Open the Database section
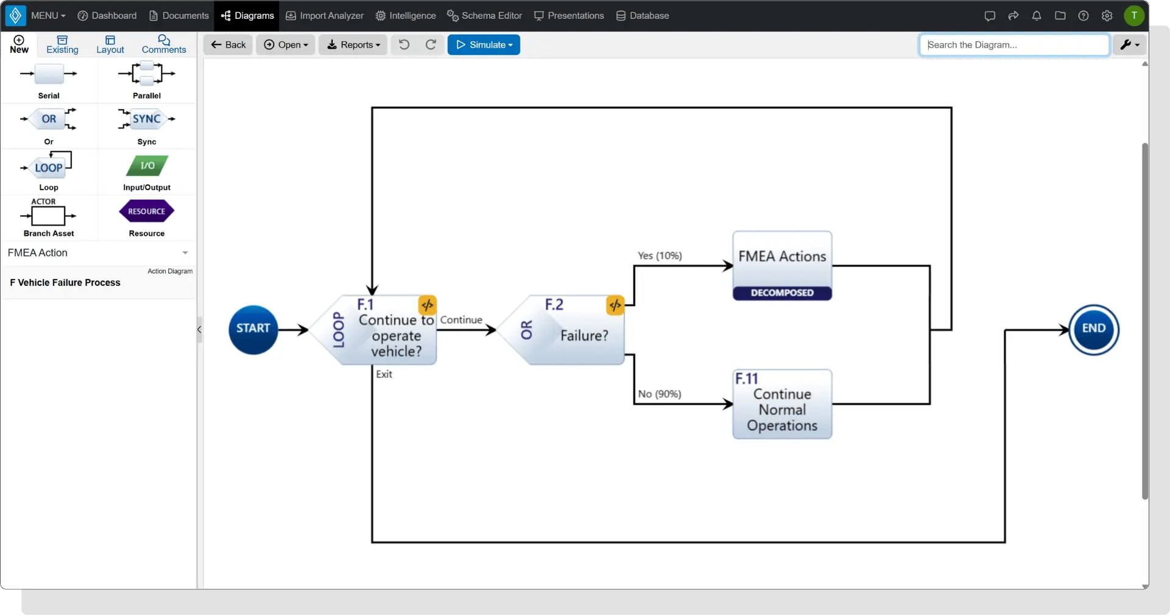 (x=643, y=15)
